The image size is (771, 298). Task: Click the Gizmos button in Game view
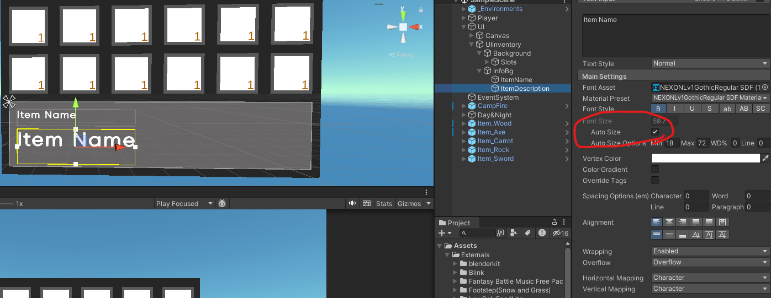click(x=409, y=203)
